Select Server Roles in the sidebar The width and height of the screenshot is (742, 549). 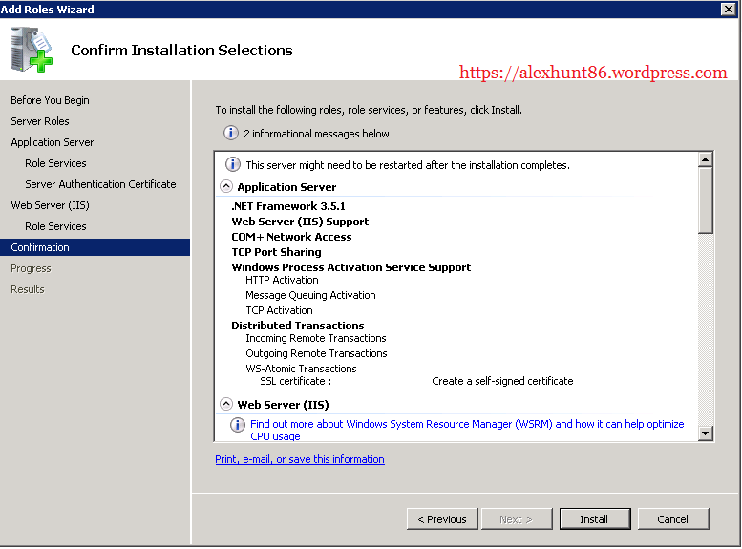[x=40, y=121]
